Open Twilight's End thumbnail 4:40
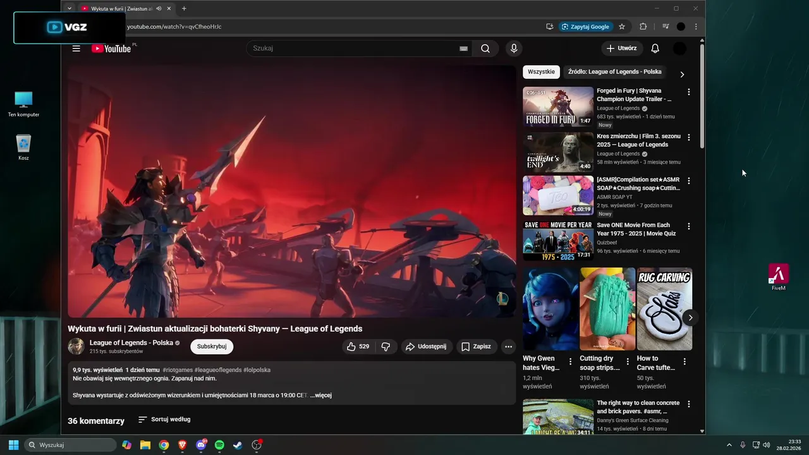Screen dimensions: 809x455 tap(558, 152)
